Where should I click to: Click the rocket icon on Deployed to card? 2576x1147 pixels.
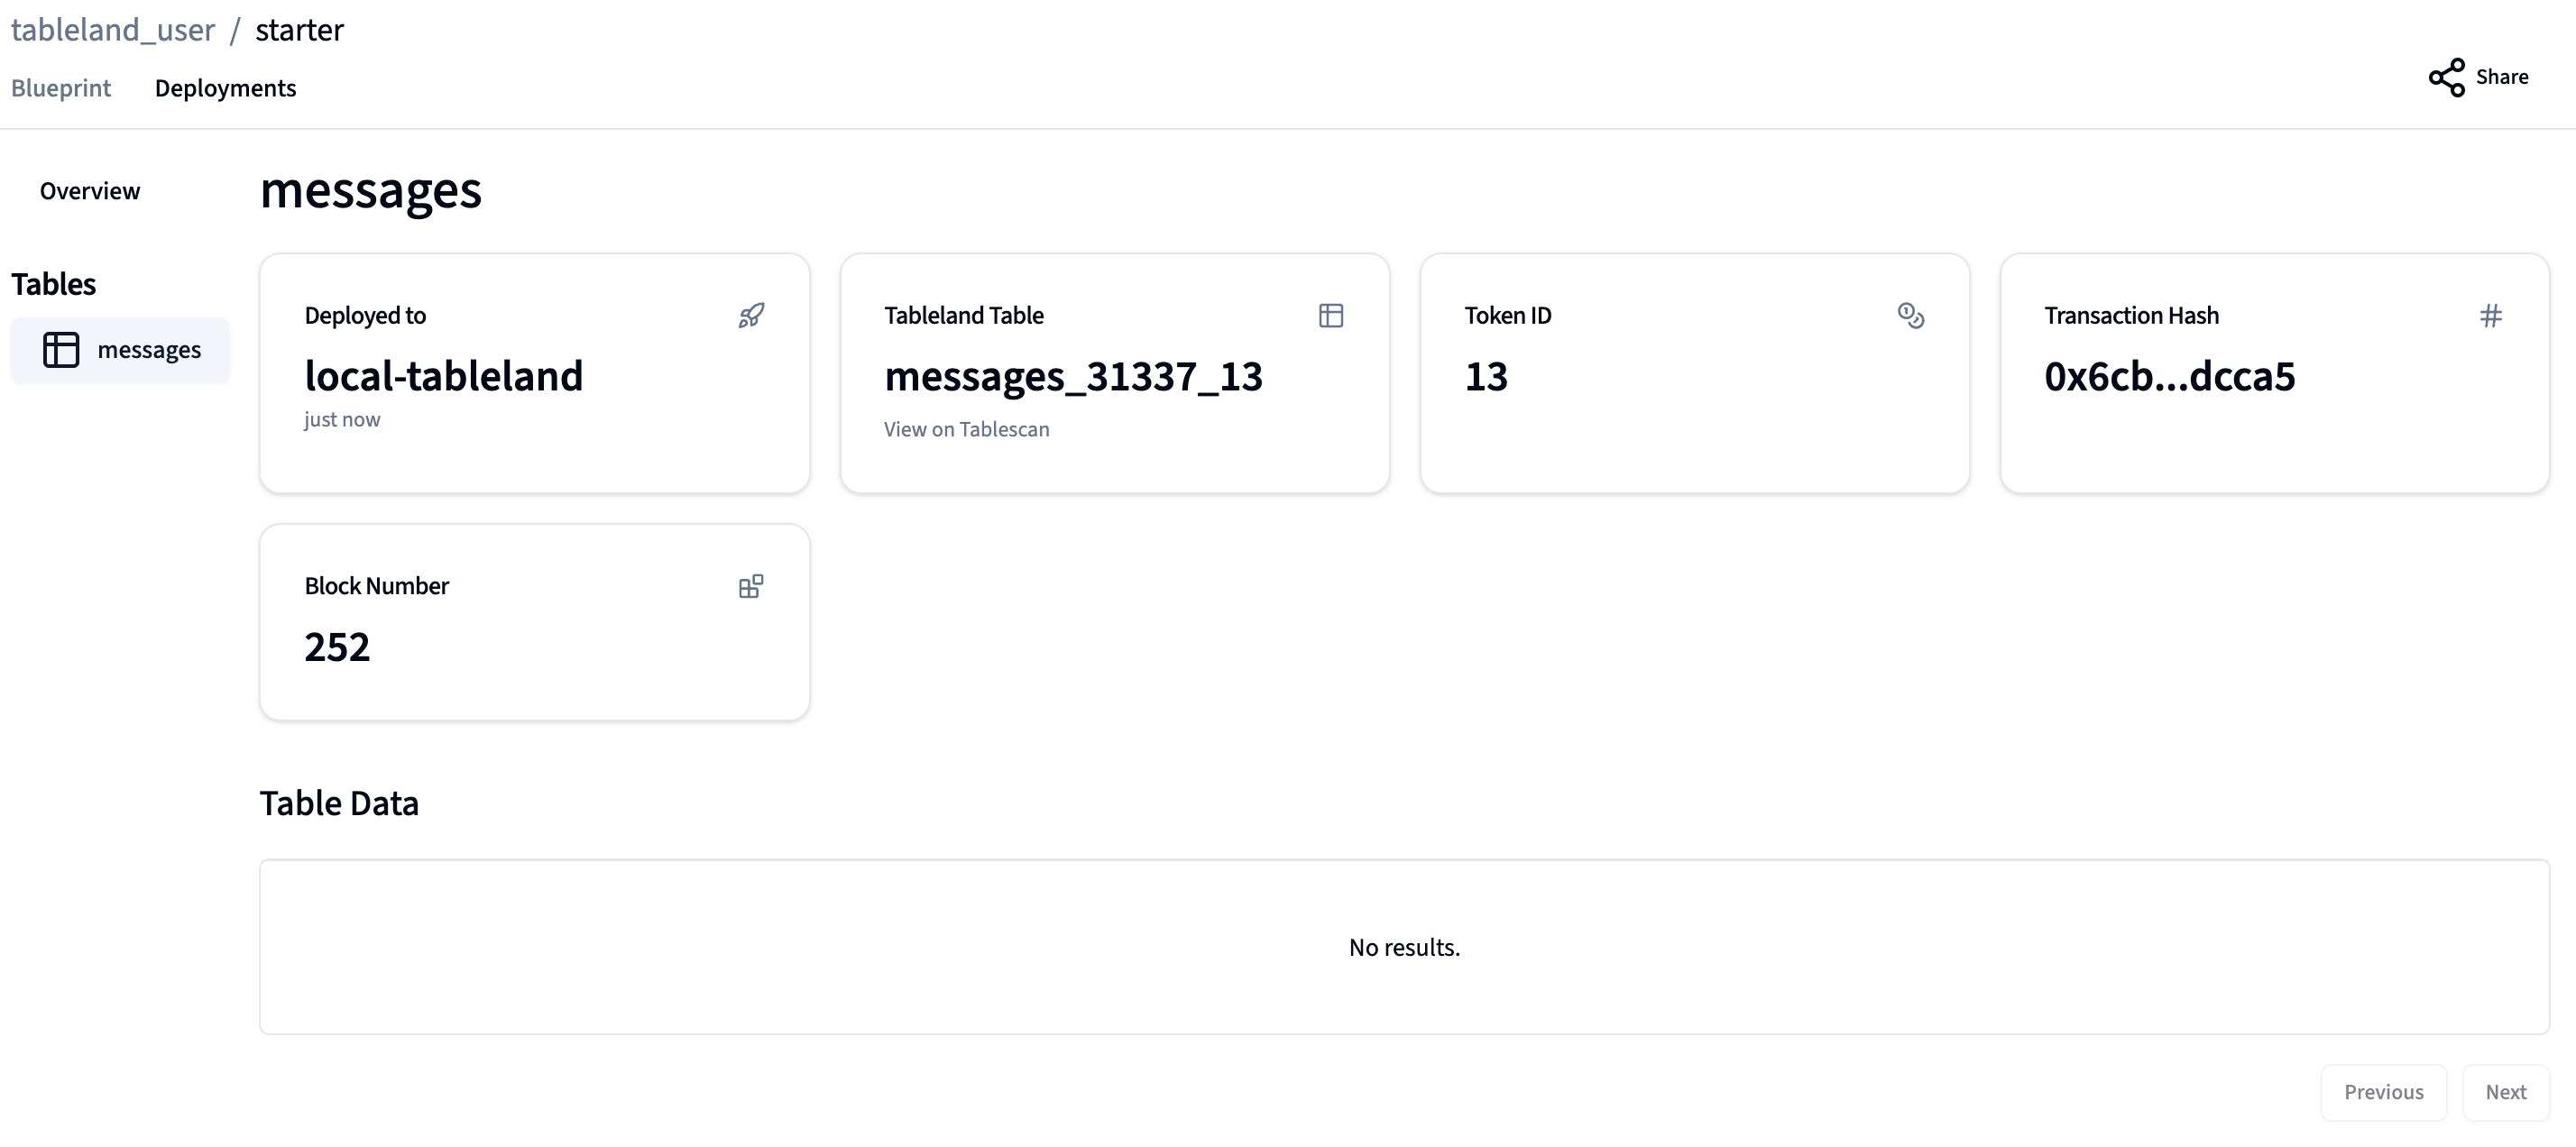click(x=751, y=316)
